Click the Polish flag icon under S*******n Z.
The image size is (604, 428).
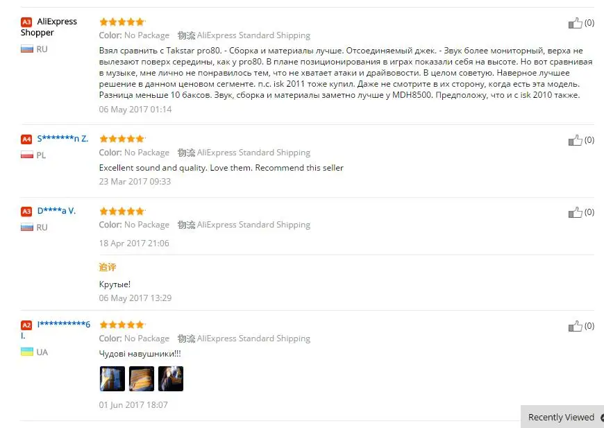(27, 155)
